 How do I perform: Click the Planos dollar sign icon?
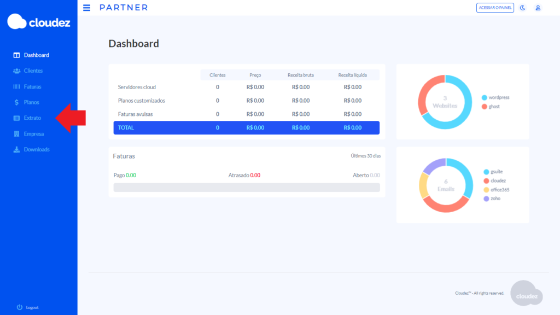16,102
